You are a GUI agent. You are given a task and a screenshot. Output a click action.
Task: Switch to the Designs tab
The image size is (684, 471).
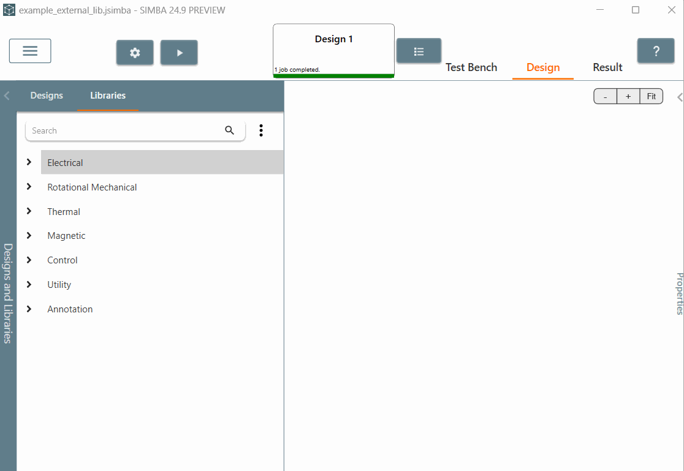coord(47,96)
